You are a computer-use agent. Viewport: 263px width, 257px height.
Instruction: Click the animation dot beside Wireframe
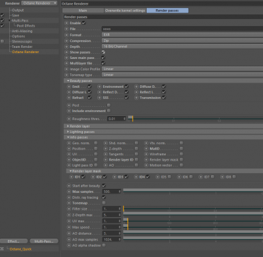click(x=146, y=154)
